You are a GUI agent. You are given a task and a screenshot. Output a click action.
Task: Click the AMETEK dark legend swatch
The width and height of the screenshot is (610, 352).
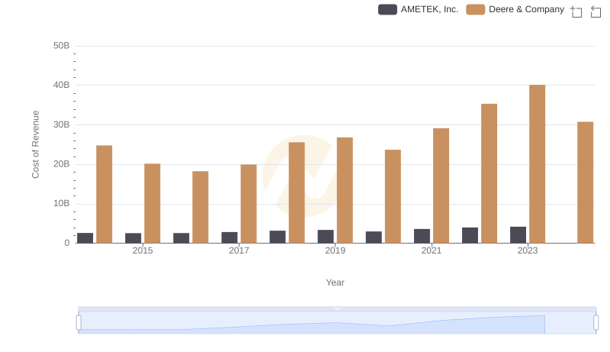(387, 9)
